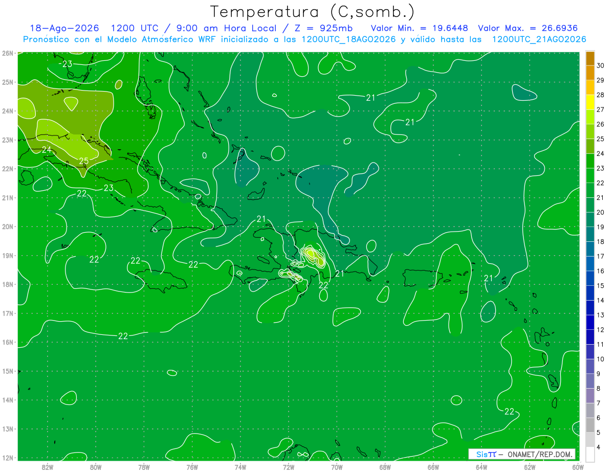Click the "12N" latitude axis label
This screenshot has height=474, width=614.
click(7, 458)
